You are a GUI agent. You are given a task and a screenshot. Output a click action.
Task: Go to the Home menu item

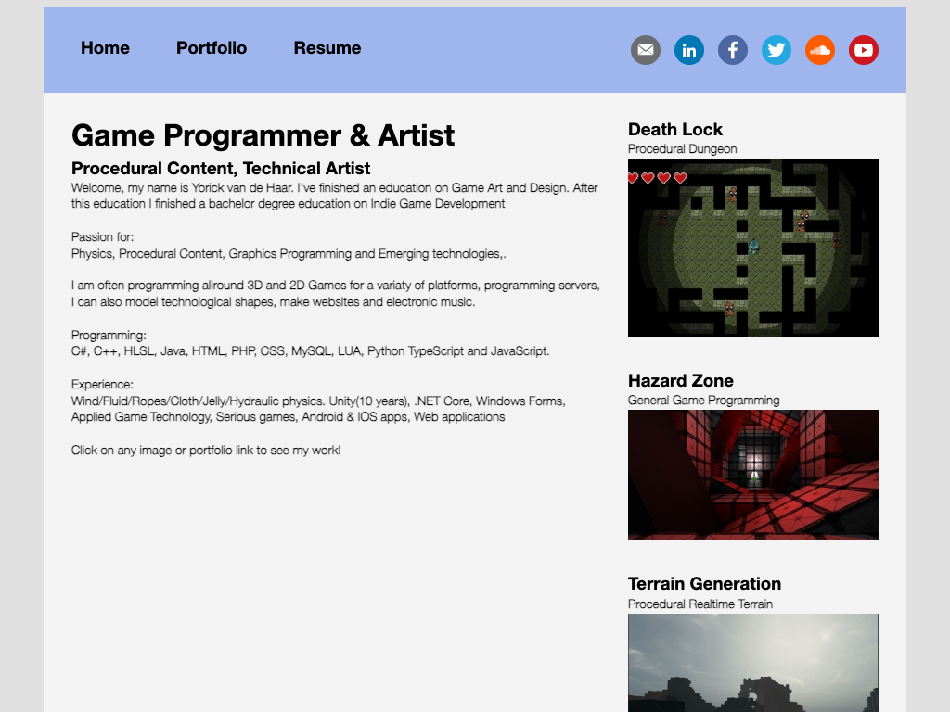pos(105,48)
